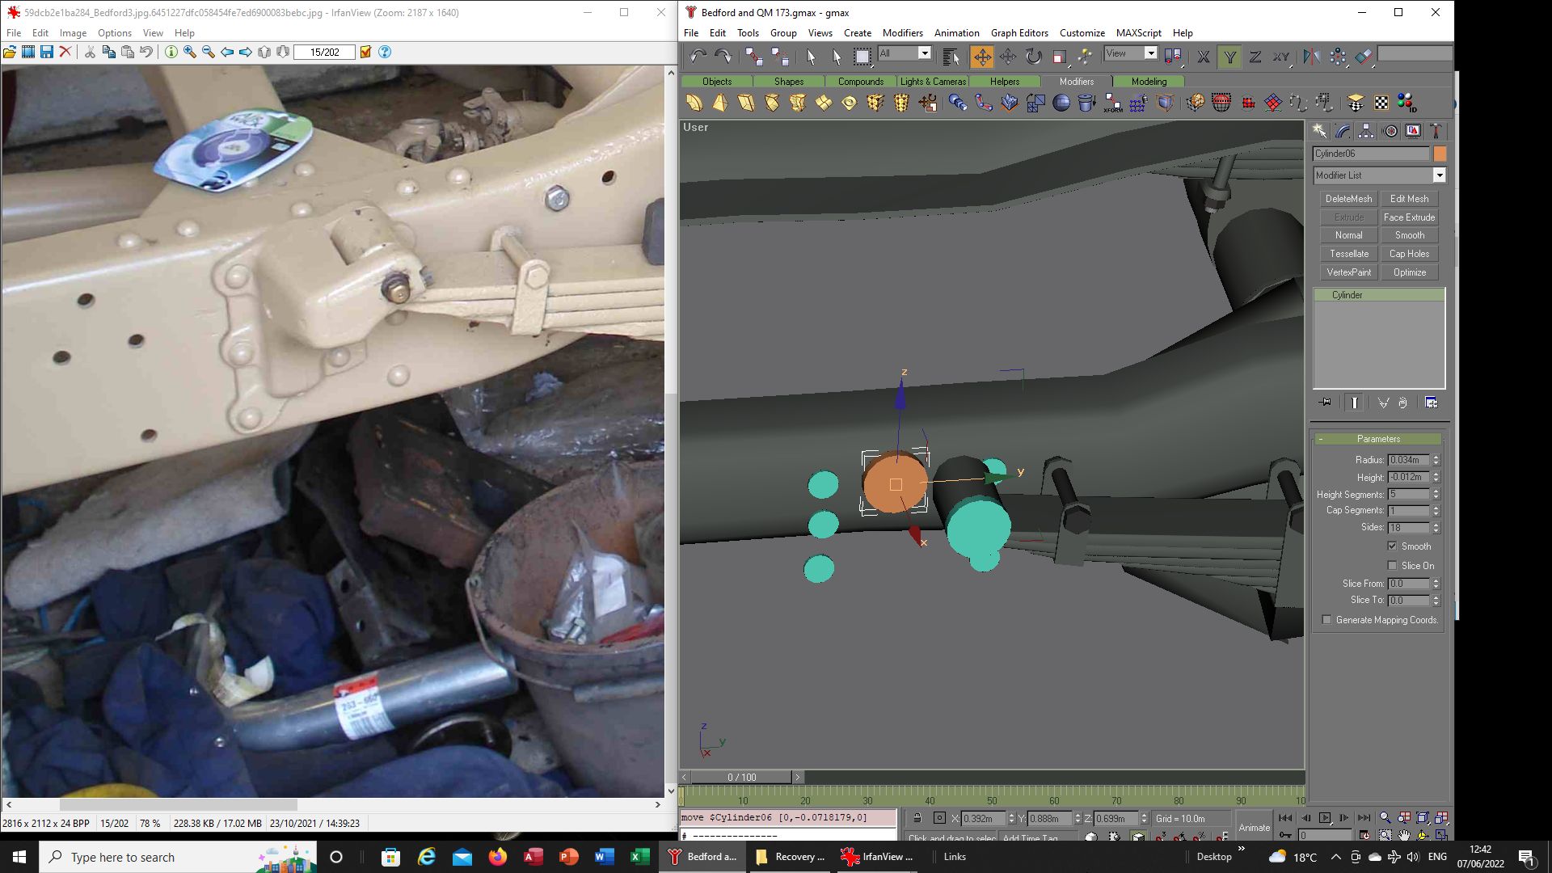Click the IrfanView save disk icon
This screenshot has height=873, width=1552.
click(47, 52)
